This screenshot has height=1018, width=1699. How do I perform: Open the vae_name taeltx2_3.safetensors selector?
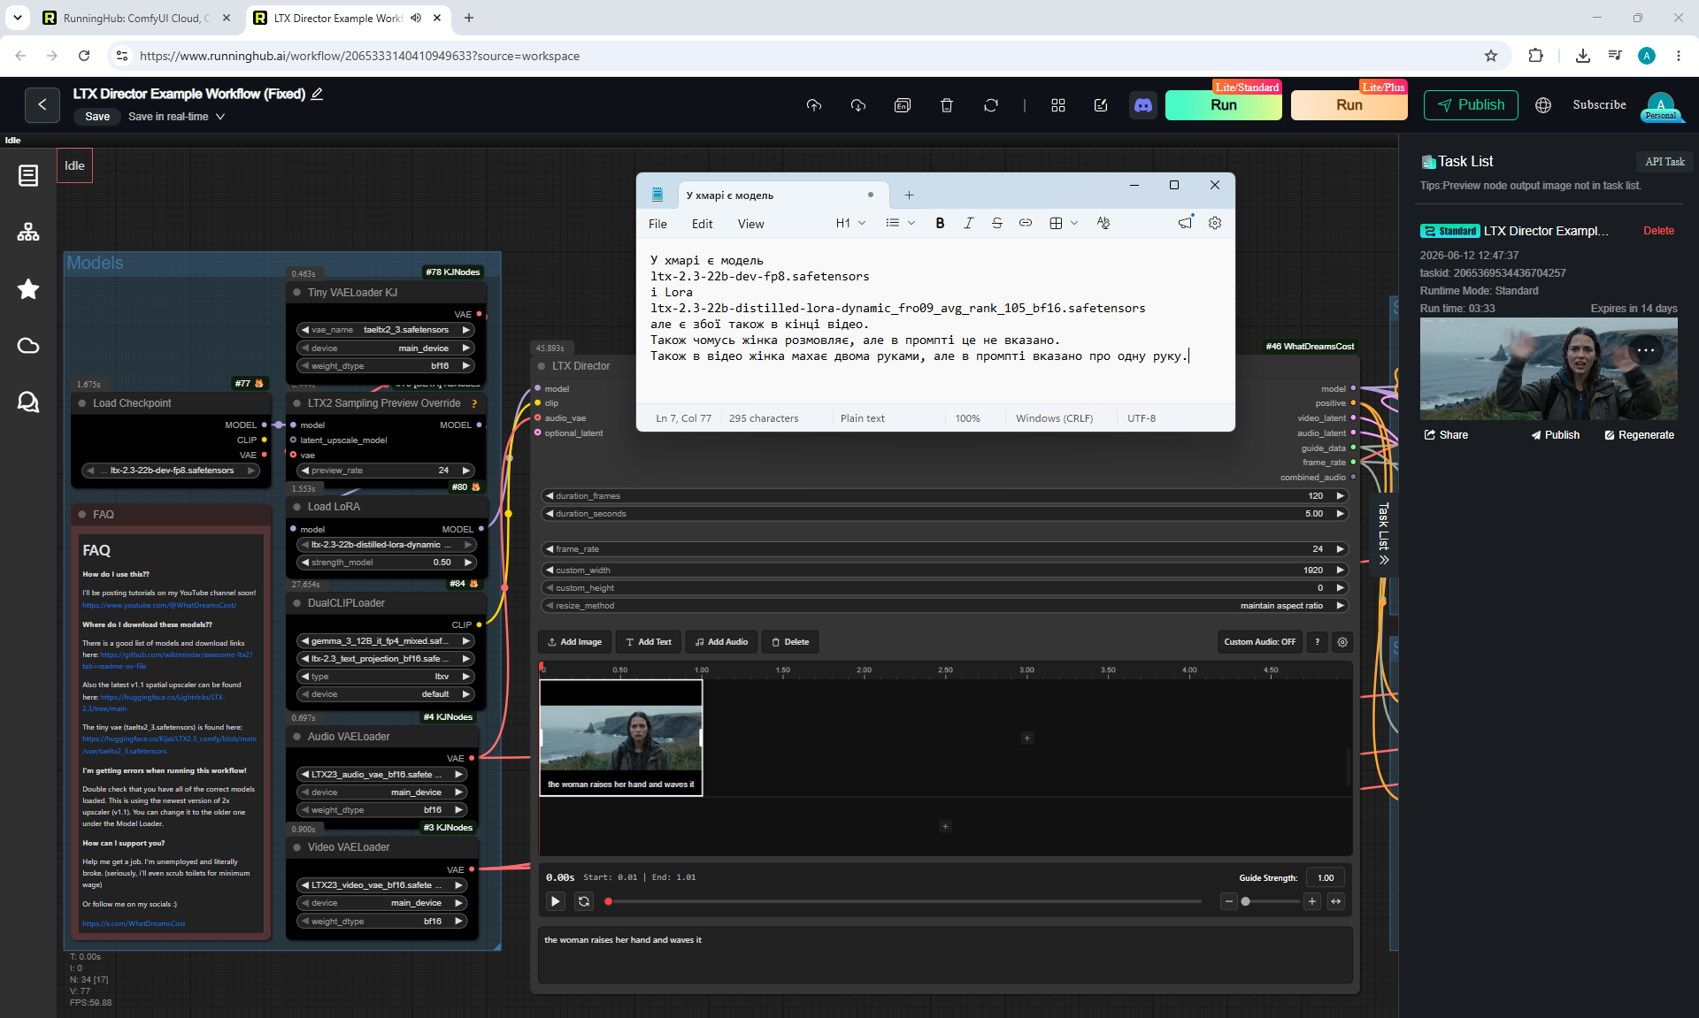(x=385, y=330)
